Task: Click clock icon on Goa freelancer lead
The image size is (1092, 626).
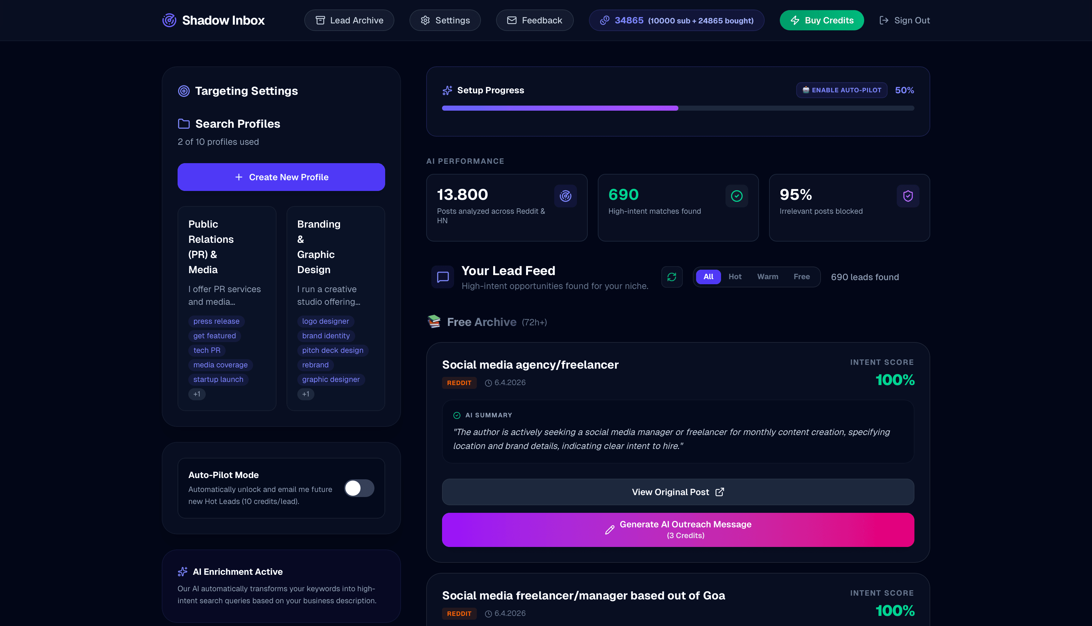Action: (488, 614)
